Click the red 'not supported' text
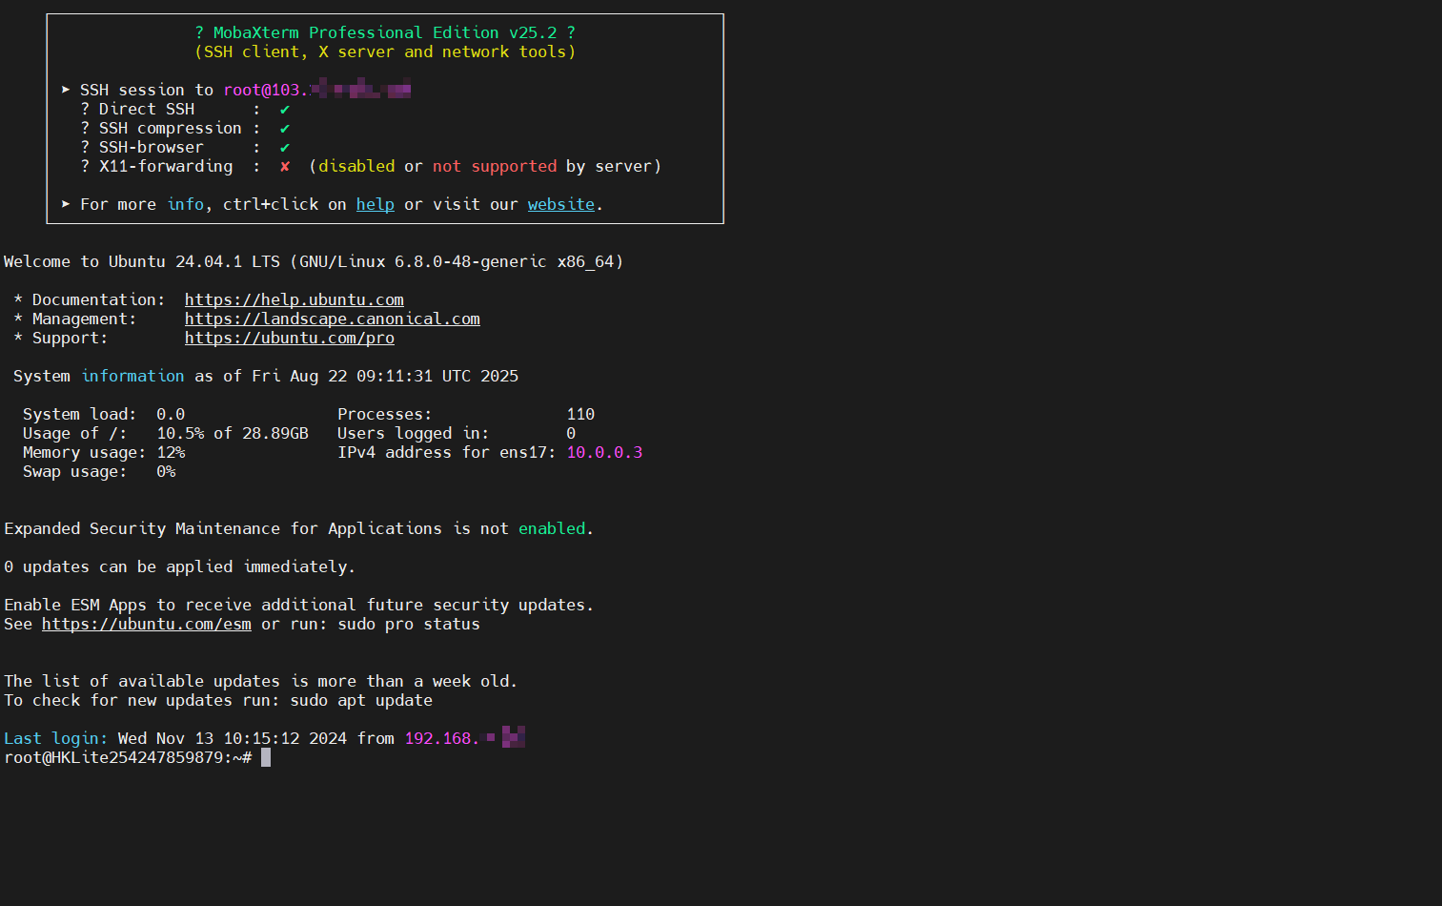 (494, 166)
